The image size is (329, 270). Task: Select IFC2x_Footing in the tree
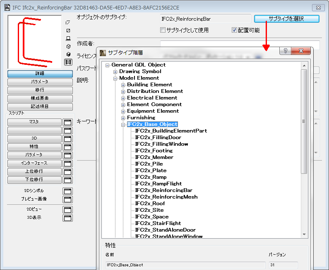(x=154, y=151)
